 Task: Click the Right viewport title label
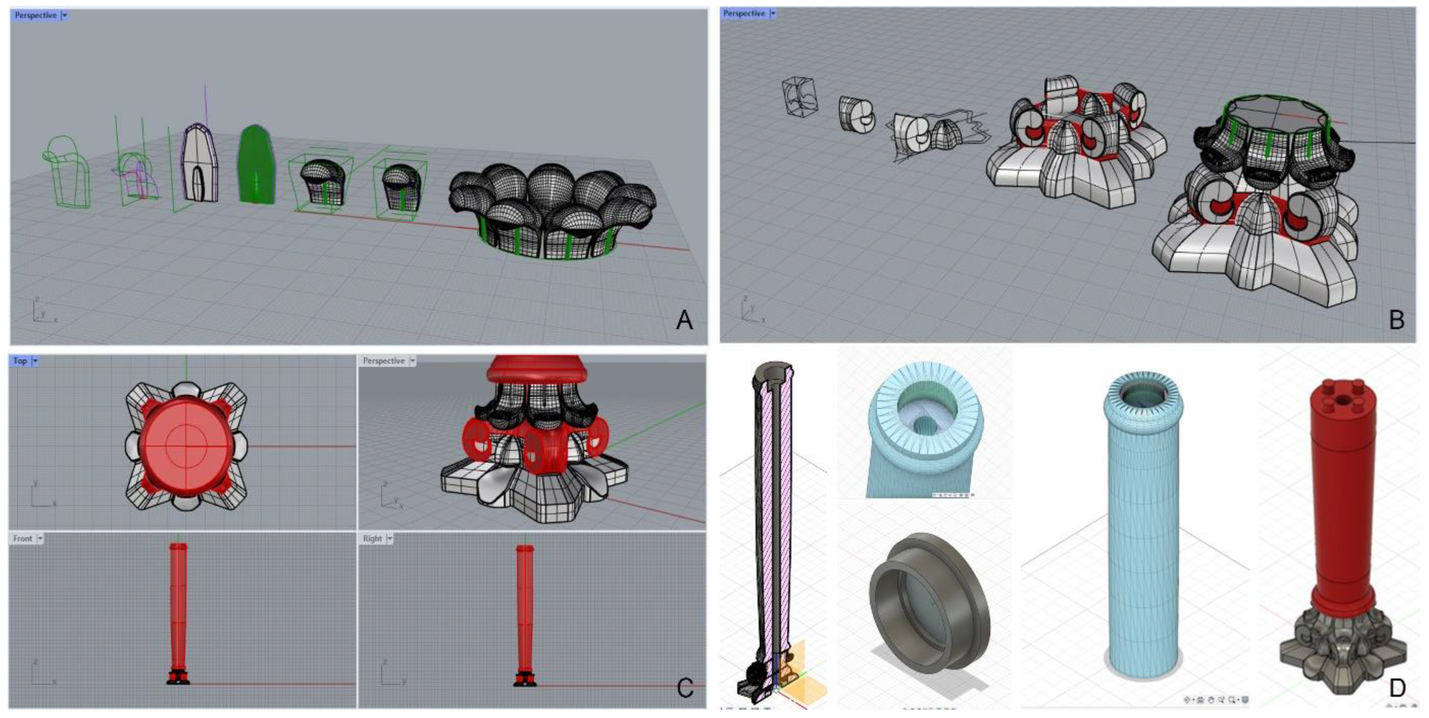click(x=372, y=539)
